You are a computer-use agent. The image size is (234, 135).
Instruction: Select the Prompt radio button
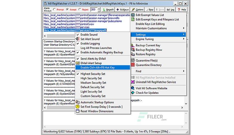[54, 9]
